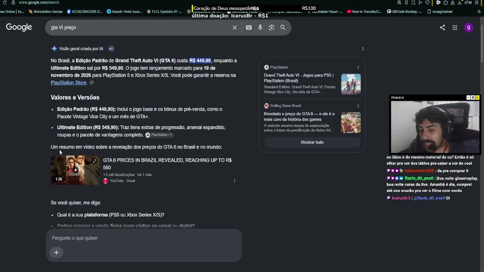This screenshot has width=484, height=272.
Task: Open the Google account avatar
Action: [468, 28]
